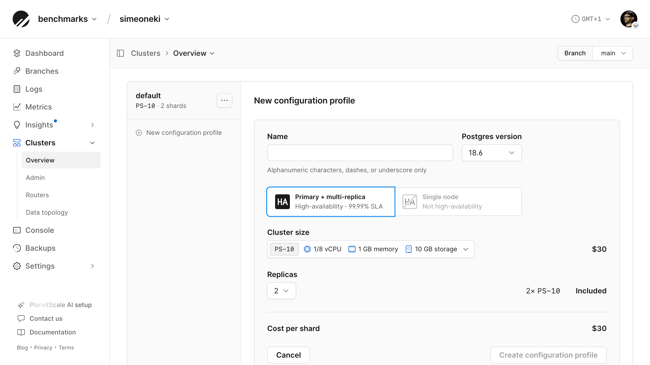Select Overview under Clusters
The image size is (650, 365).
[x=61, y=160]
